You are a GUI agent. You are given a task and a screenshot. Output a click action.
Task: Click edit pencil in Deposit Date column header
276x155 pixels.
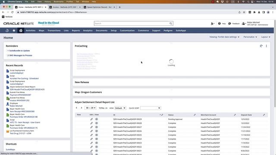(x=264, y=115)
